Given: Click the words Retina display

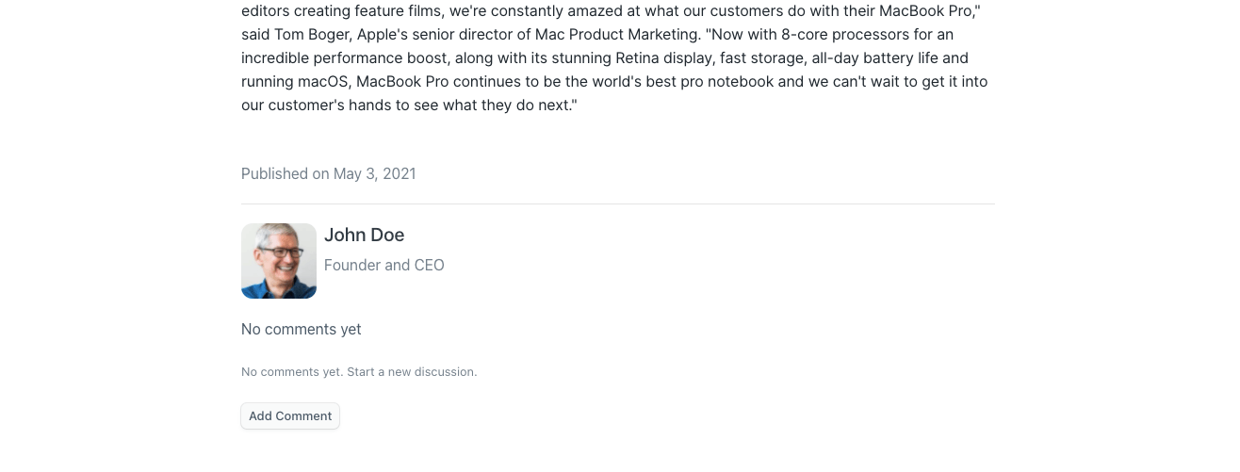Looking at the screenshot, I should 660,58.
